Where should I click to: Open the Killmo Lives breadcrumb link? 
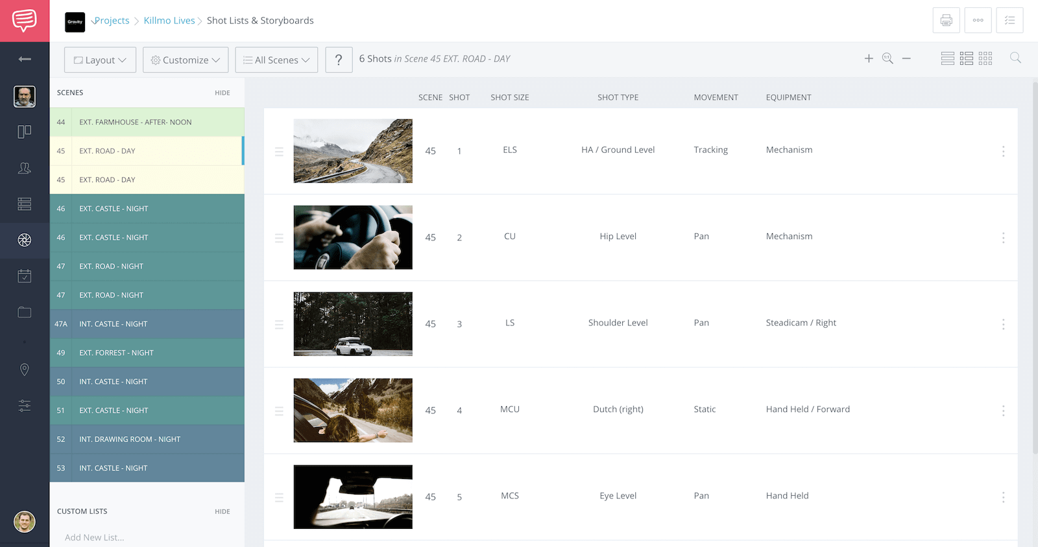[169, 21]
